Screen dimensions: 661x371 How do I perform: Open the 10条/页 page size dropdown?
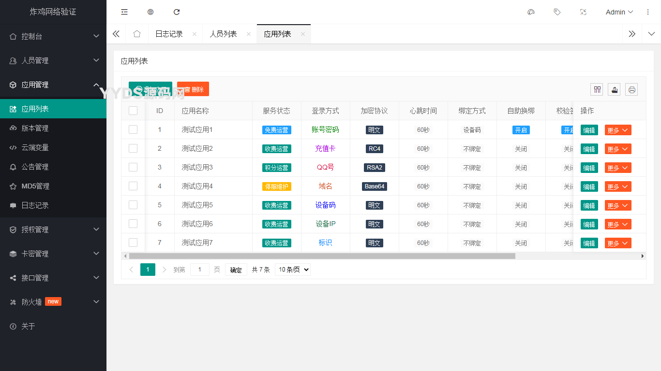coord(293,270)
